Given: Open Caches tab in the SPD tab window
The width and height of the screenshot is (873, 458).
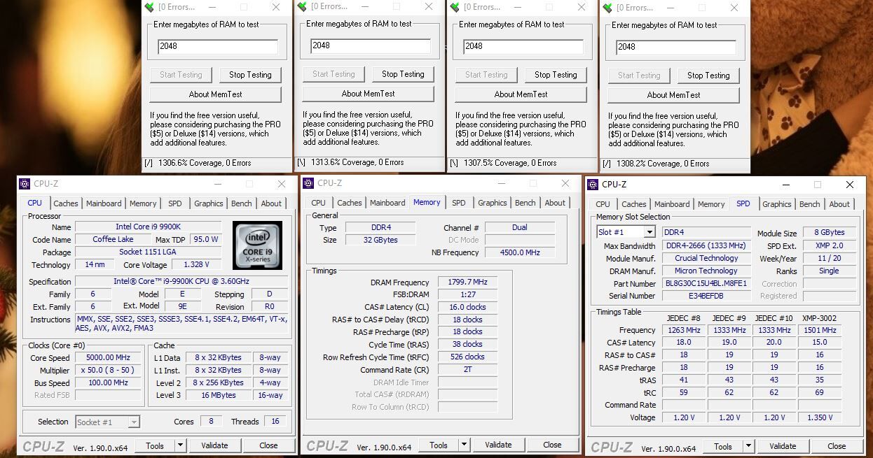Looking at the screenshot, I should 634,204.
